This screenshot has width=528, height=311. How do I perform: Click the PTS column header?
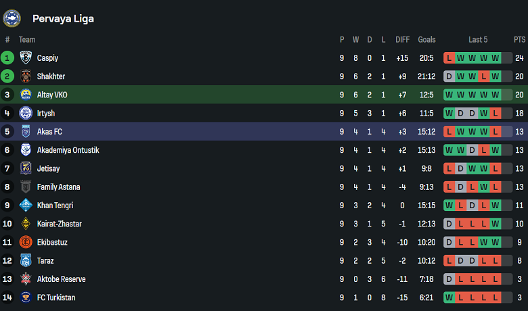click(x=519, y=40)
